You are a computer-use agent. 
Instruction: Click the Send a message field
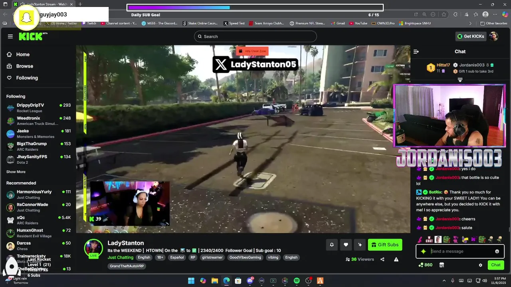[x=460, y=251]
